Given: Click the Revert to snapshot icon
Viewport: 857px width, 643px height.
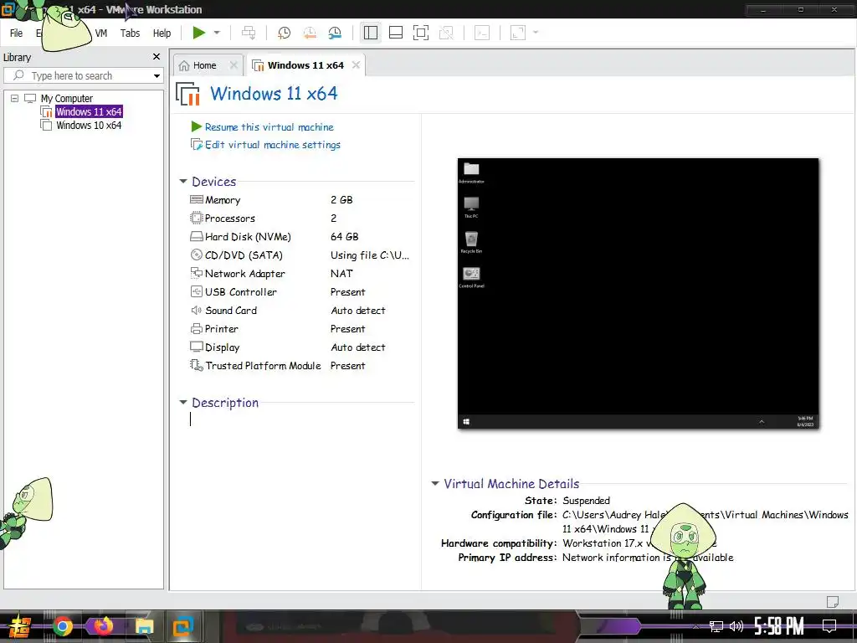Looking at the screenshot, I should pos(310,33).
